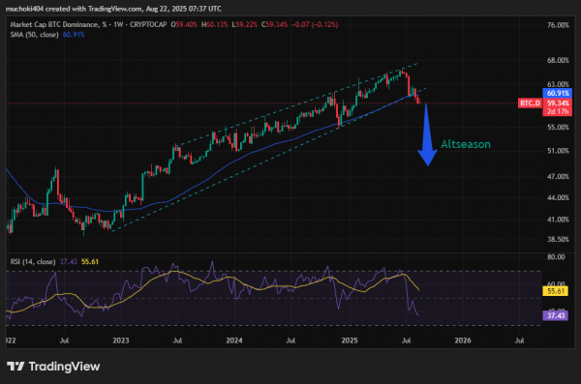Click the TradingView wordmark text
581x384 pixels.
pos(64,367)
